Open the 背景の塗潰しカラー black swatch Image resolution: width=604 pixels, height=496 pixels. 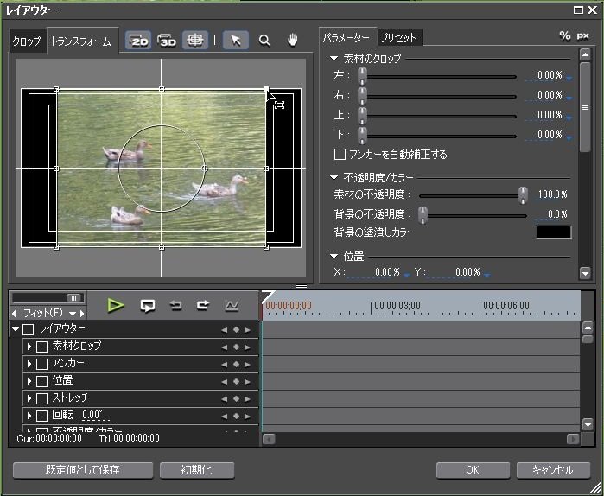coord(554,232)
